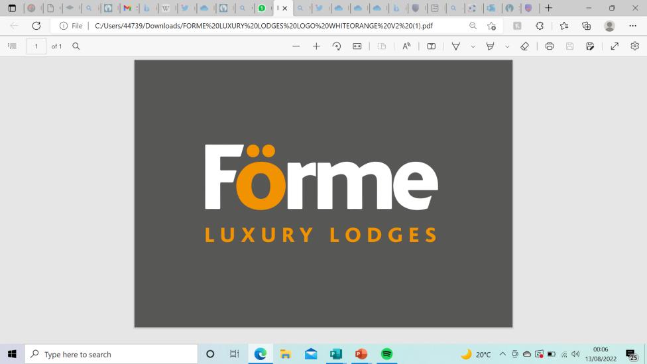The image size is (647, 364).
Task: Open the browser profile avatar
Action: (x=609, y=26)
